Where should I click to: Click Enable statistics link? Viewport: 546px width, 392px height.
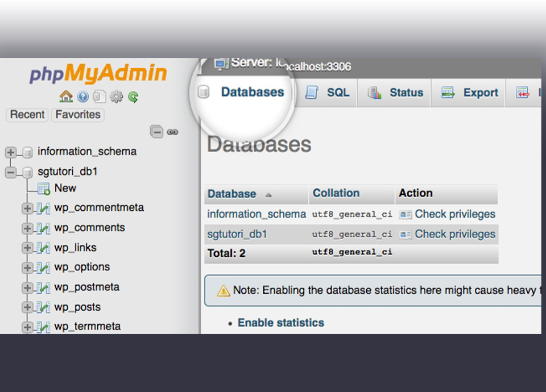(280, 323)
